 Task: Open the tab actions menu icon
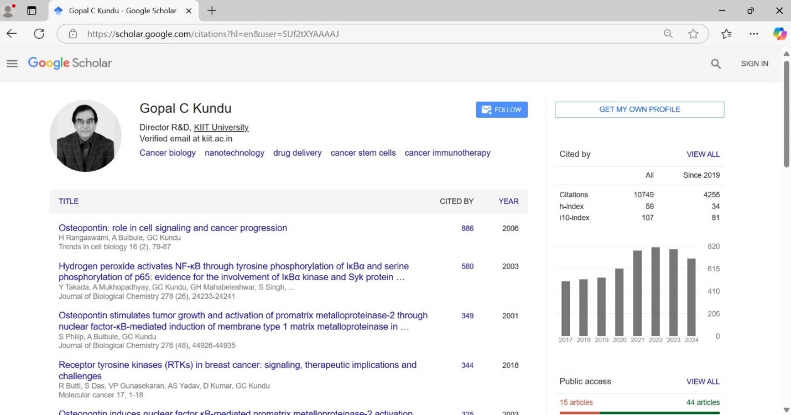(x=32, y=10)
